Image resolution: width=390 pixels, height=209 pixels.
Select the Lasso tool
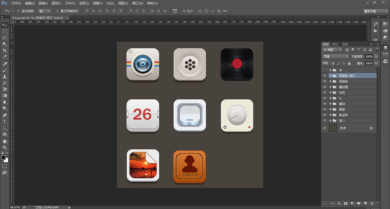pos(5,38)
